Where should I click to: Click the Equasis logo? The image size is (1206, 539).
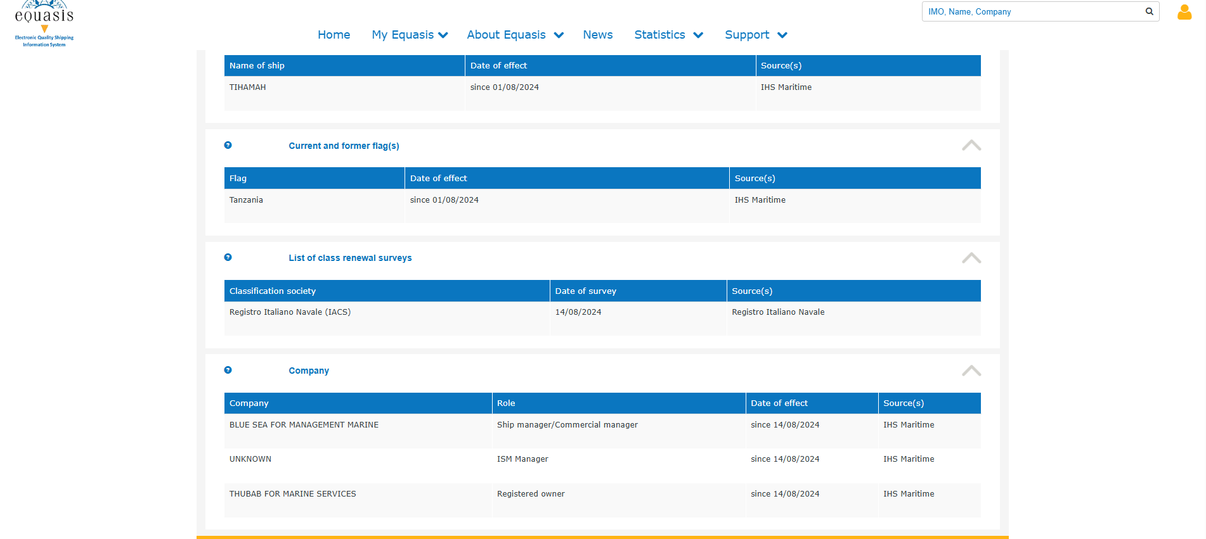coord(44,24)
